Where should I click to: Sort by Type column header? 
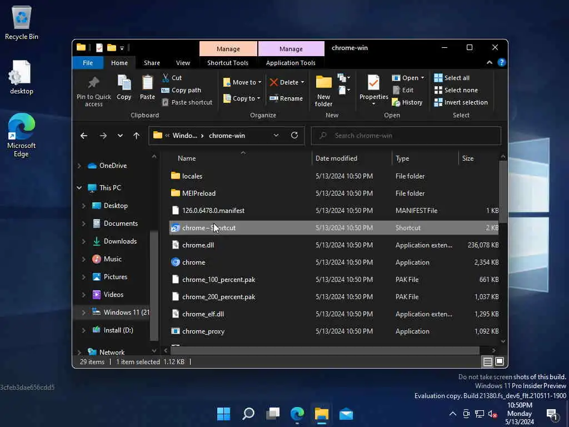click(x=425, y=158)
